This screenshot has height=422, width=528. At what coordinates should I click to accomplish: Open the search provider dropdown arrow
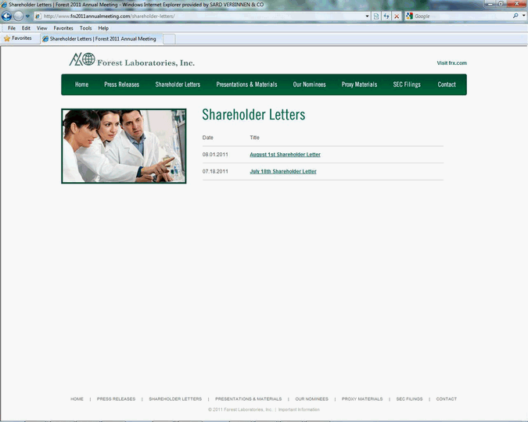click(x=523, y=16)
